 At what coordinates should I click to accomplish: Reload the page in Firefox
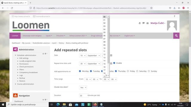click(12, 8)
